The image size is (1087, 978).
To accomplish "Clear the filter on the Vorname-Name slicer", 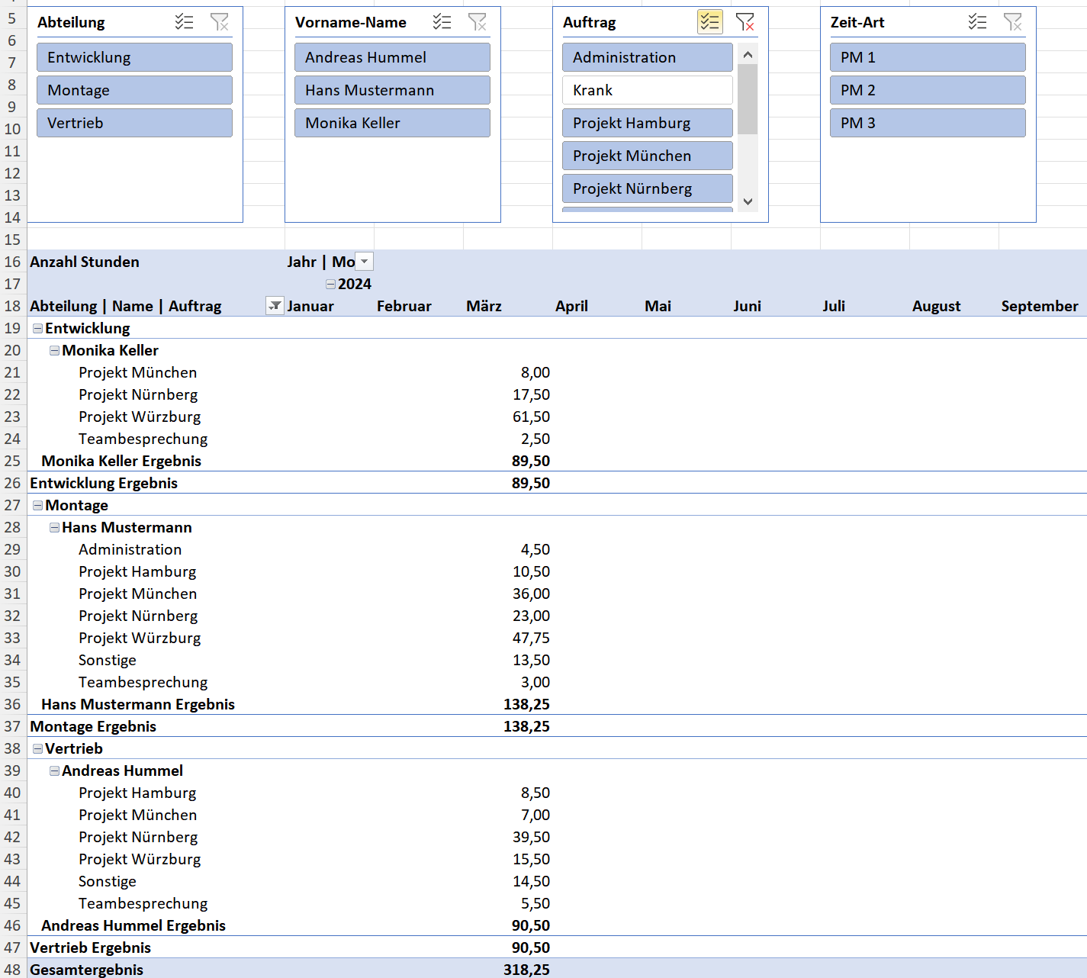I will (x=477, y=22).
